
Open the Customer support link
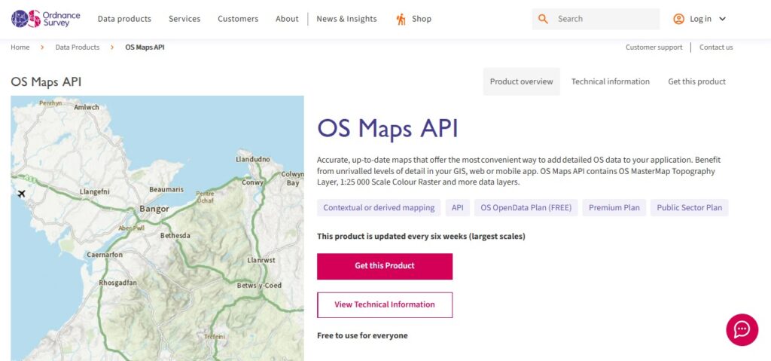point(654,47)
